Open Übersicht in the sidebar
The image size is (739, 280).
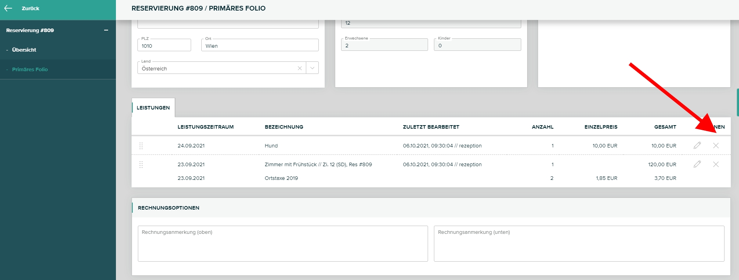(24, 50)
